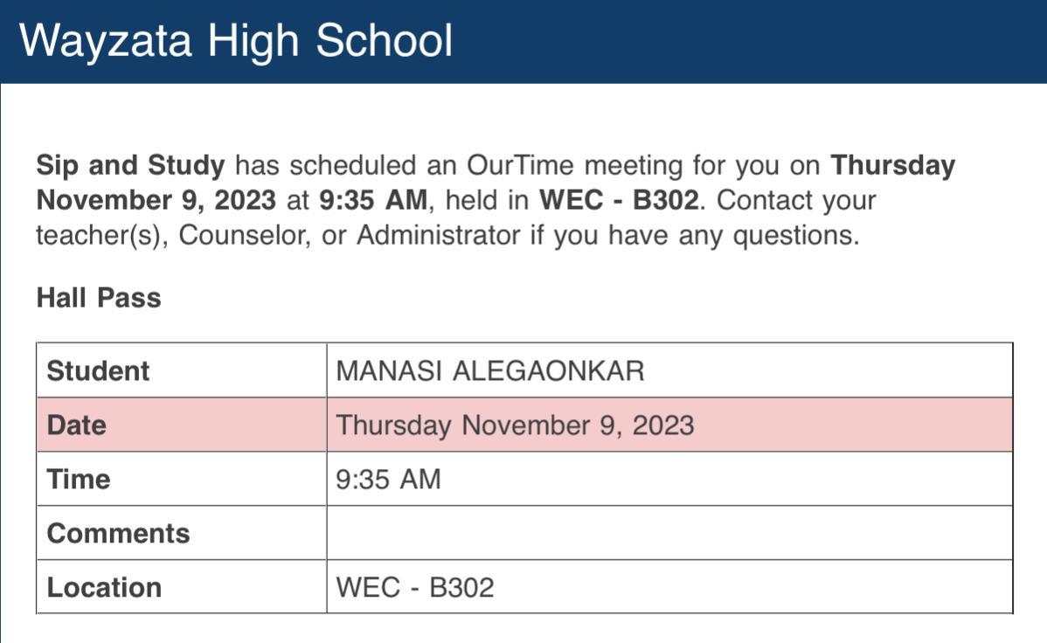Click the date value in the highlighted row
Viewport: 1047px width, 643px height.
click(516, 425)
